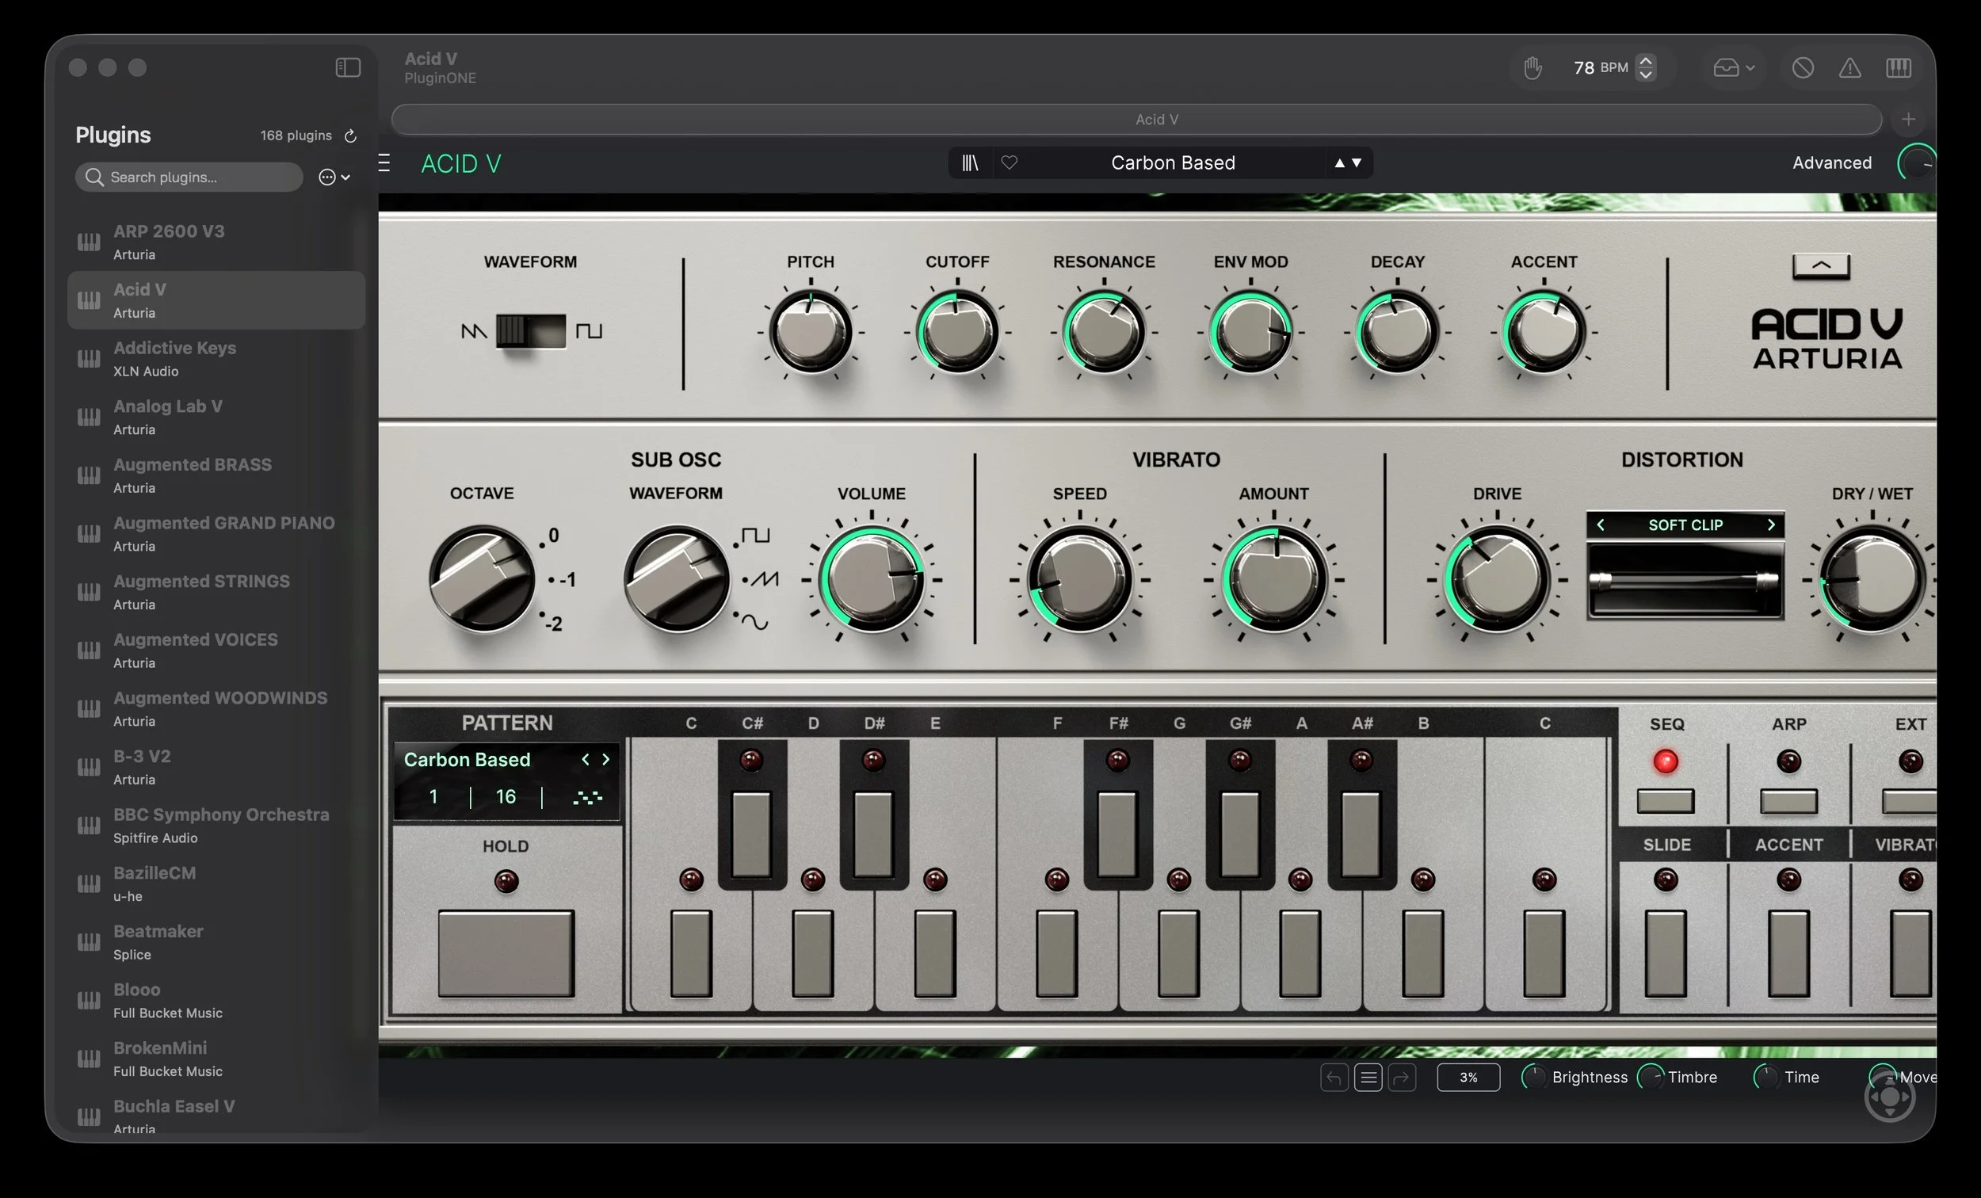
Task: Open the Advanced panel
Action: click(x=1831, y=163)
